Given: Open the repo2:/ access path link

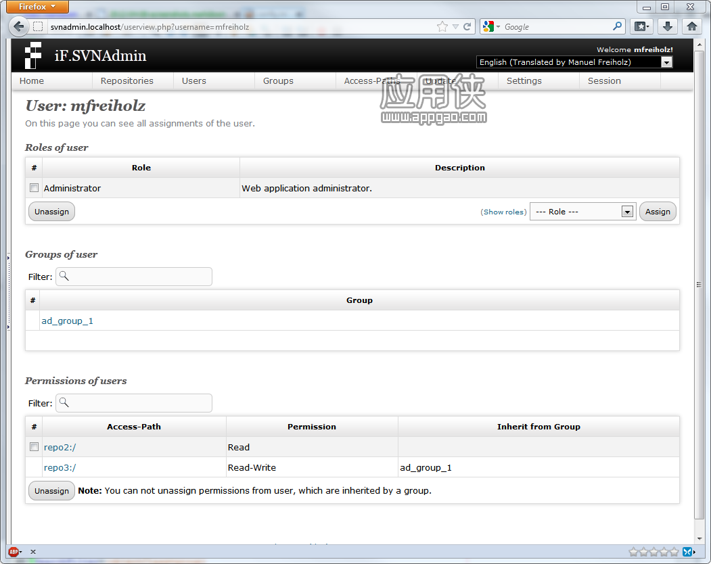Looking at the screenshot, I should pos(60,448).
